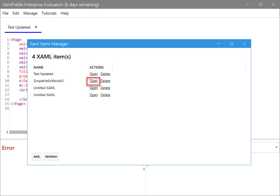
Task: Maximize the XamlFiddle main window
Action: pyautogui.click(x=260, y=4)
